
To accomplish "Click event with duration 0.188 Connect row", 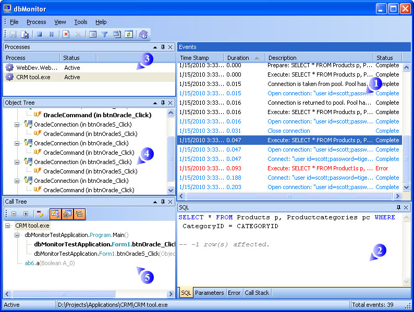I will [x=289, y=178].
